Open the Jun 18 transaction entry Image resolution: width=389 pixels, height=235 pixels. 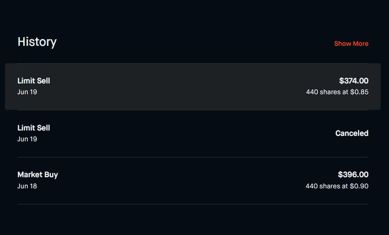click(192, 180)
